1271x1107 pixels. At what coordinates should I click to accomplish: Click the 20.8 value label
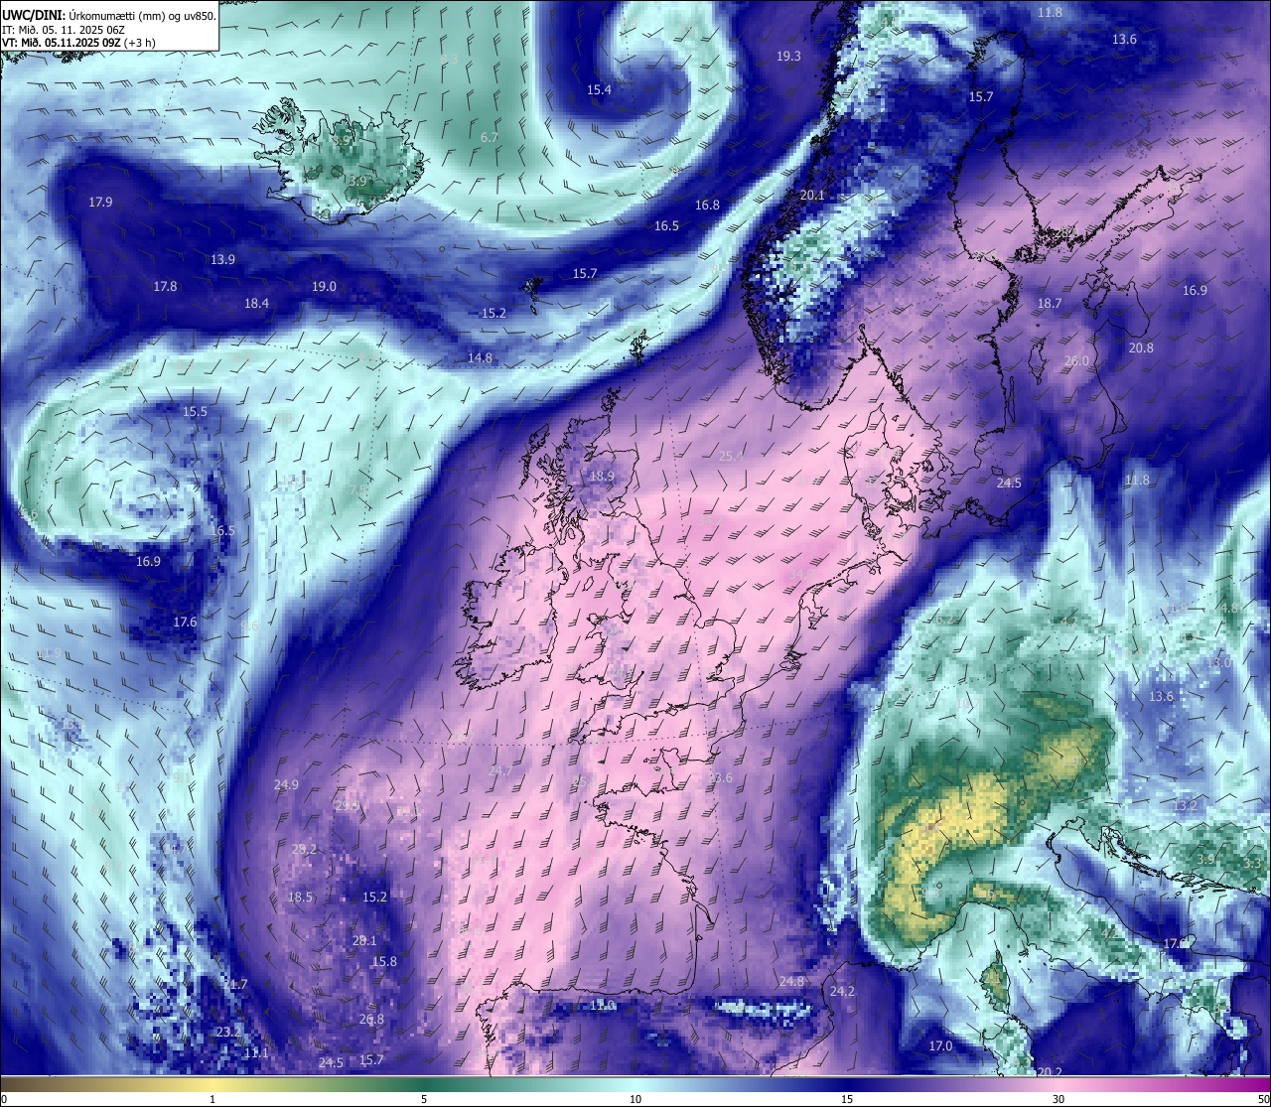tap(1141, 348)
